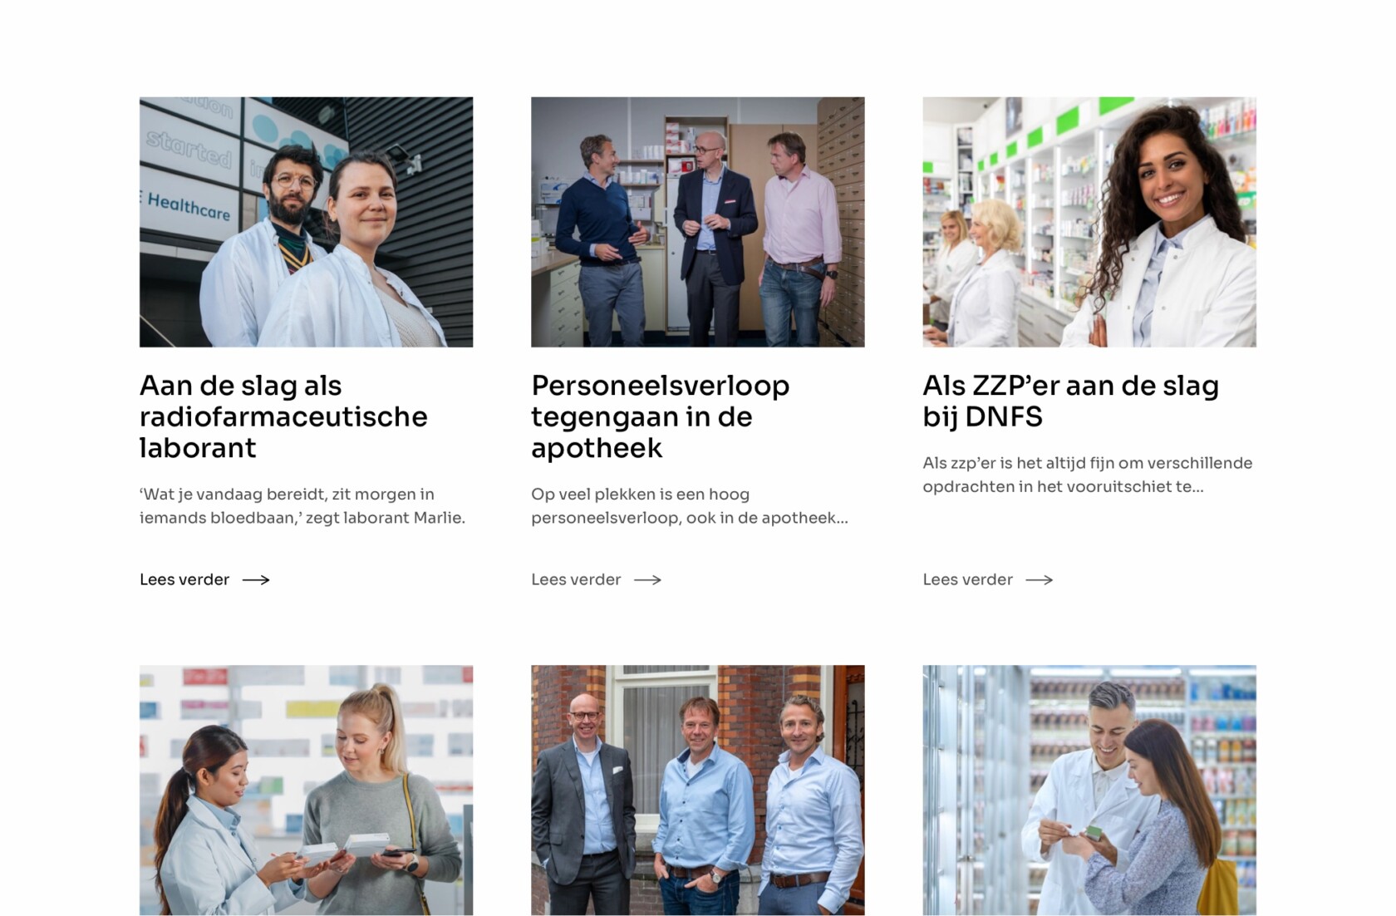Click excerpt about zzp'er opdrachten in vooruitschiet
The width and height of the screenshot is (1396, 916).
point(1088,475)
